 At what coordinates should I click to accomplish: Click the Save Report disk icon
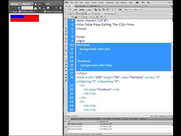pyautogui.click(x=66, y=127)
